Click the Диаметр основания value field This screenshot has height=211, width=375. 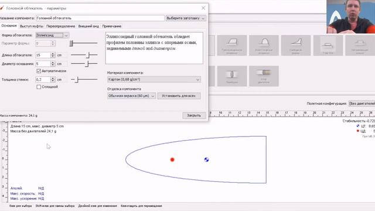coord(43,64)
